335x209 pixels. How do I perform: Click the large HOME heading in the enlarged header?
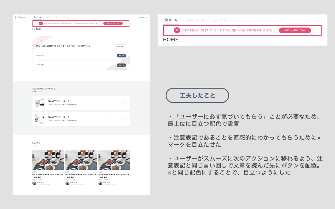(170, 40)
